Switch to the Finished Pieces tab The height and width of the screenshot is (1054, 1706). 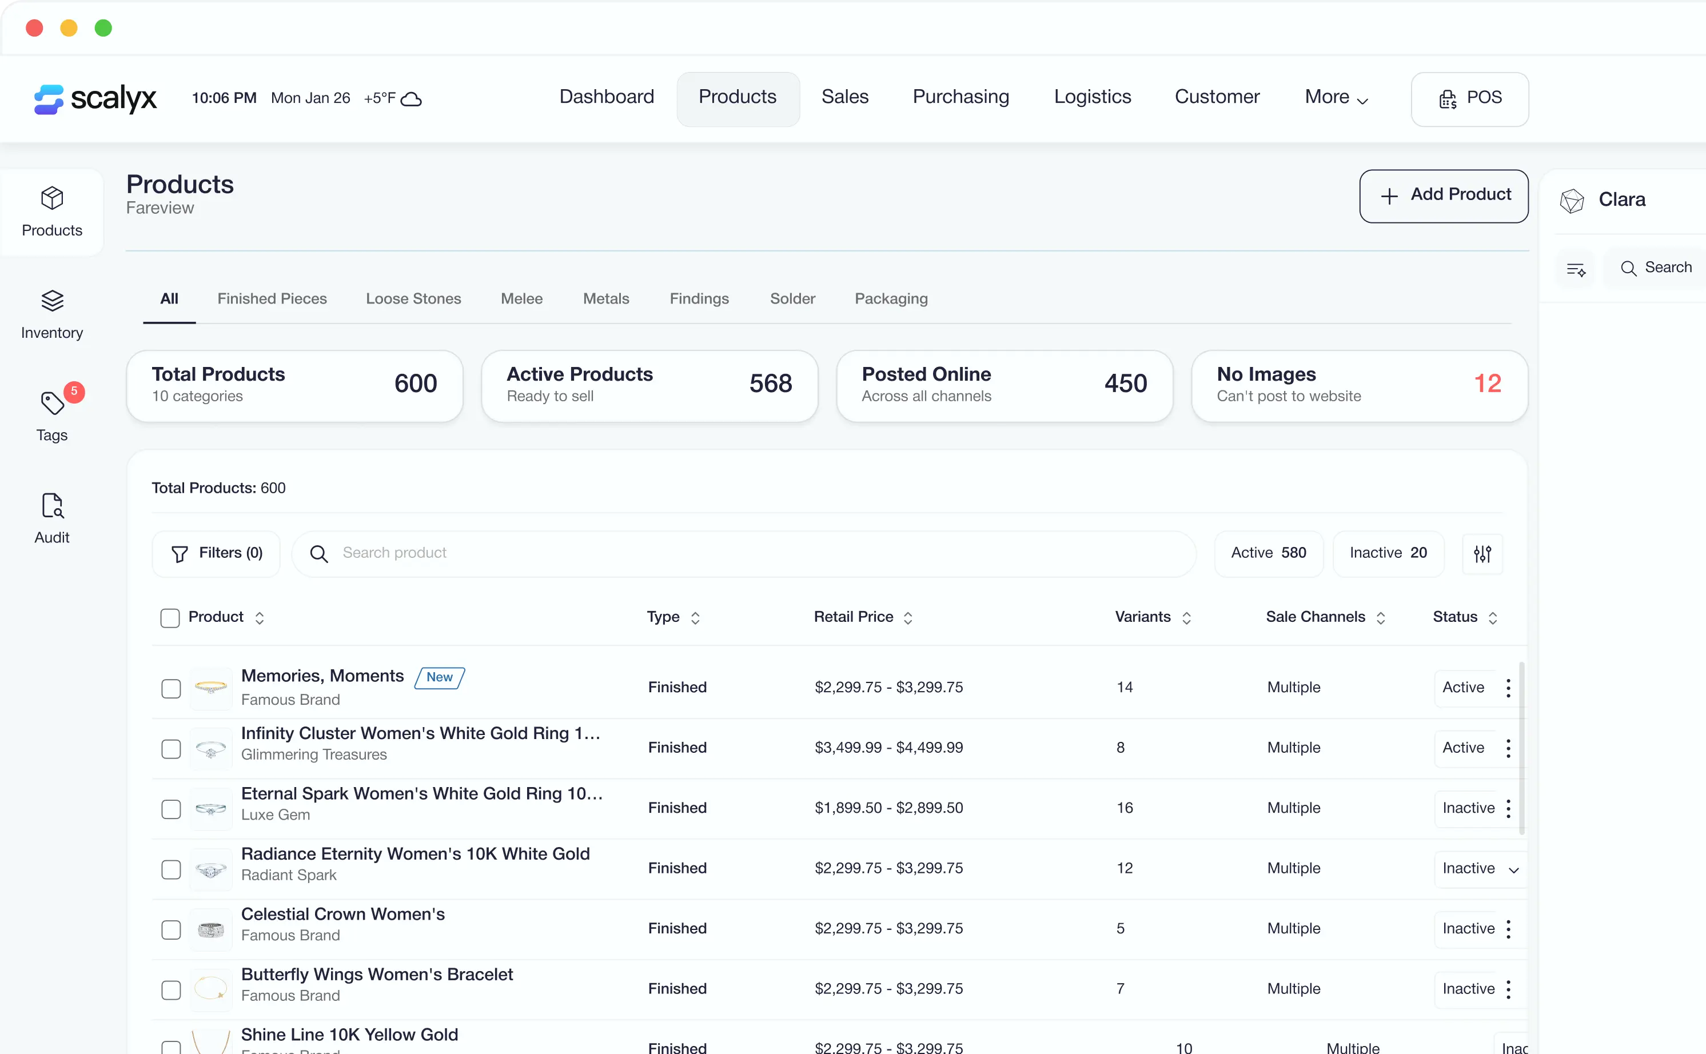click(x=272, y=299)
